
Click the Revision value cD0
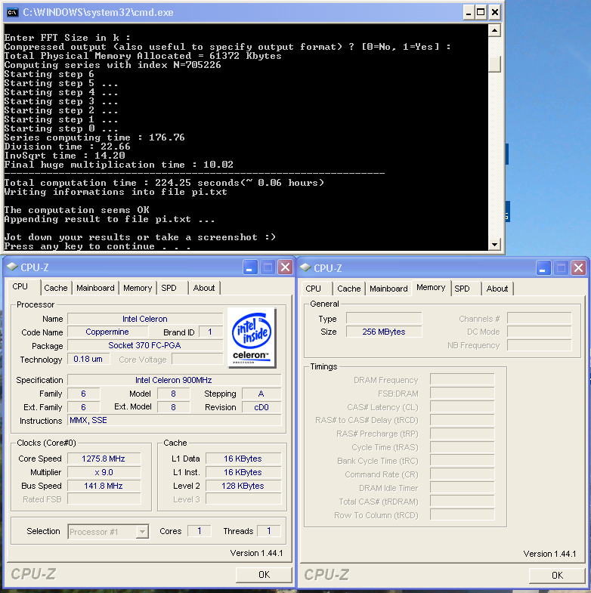[261, 407]
